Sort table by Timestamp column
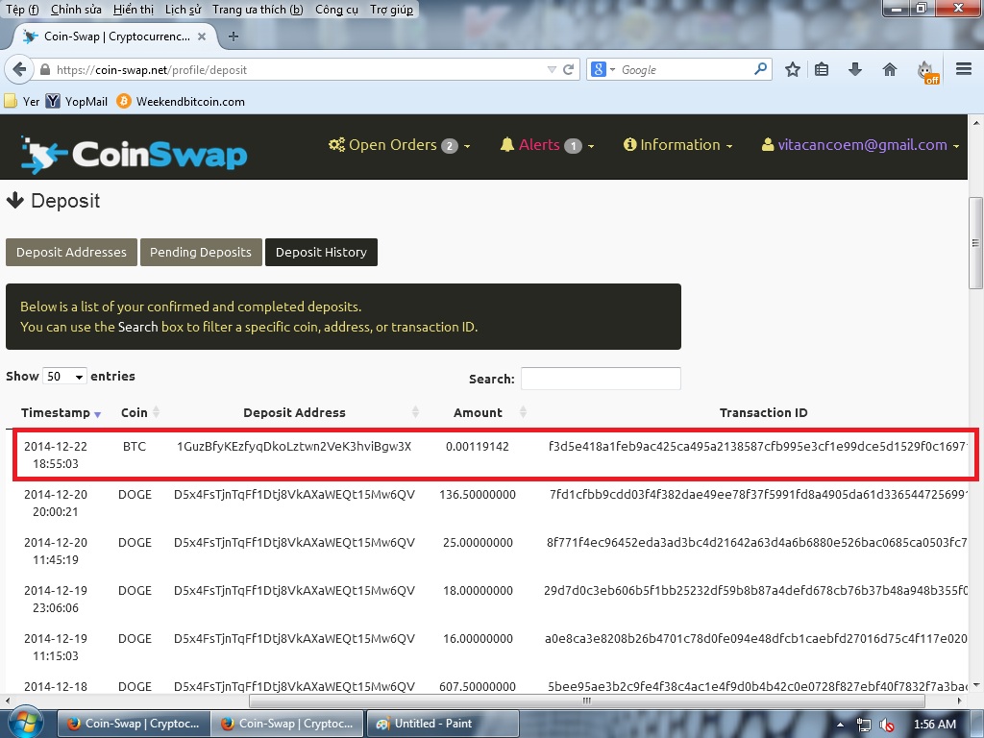 (61, 413)
